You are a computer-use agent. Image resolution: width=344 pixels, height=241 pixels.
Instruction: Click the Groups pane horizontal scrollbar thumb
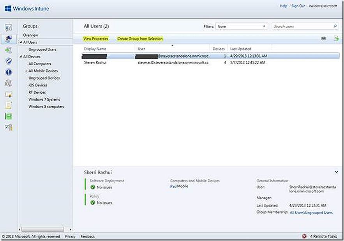[42, 229]
